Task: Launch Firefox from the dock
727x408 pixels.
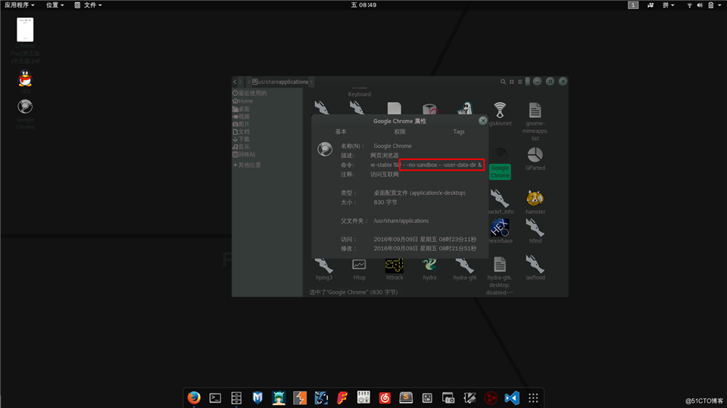Action: click(x=194, y=398)
